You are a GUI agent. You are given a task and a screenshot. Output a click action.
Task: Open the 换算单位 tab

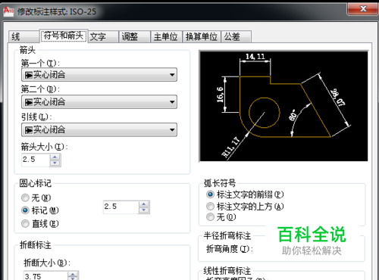coord(202,37)
